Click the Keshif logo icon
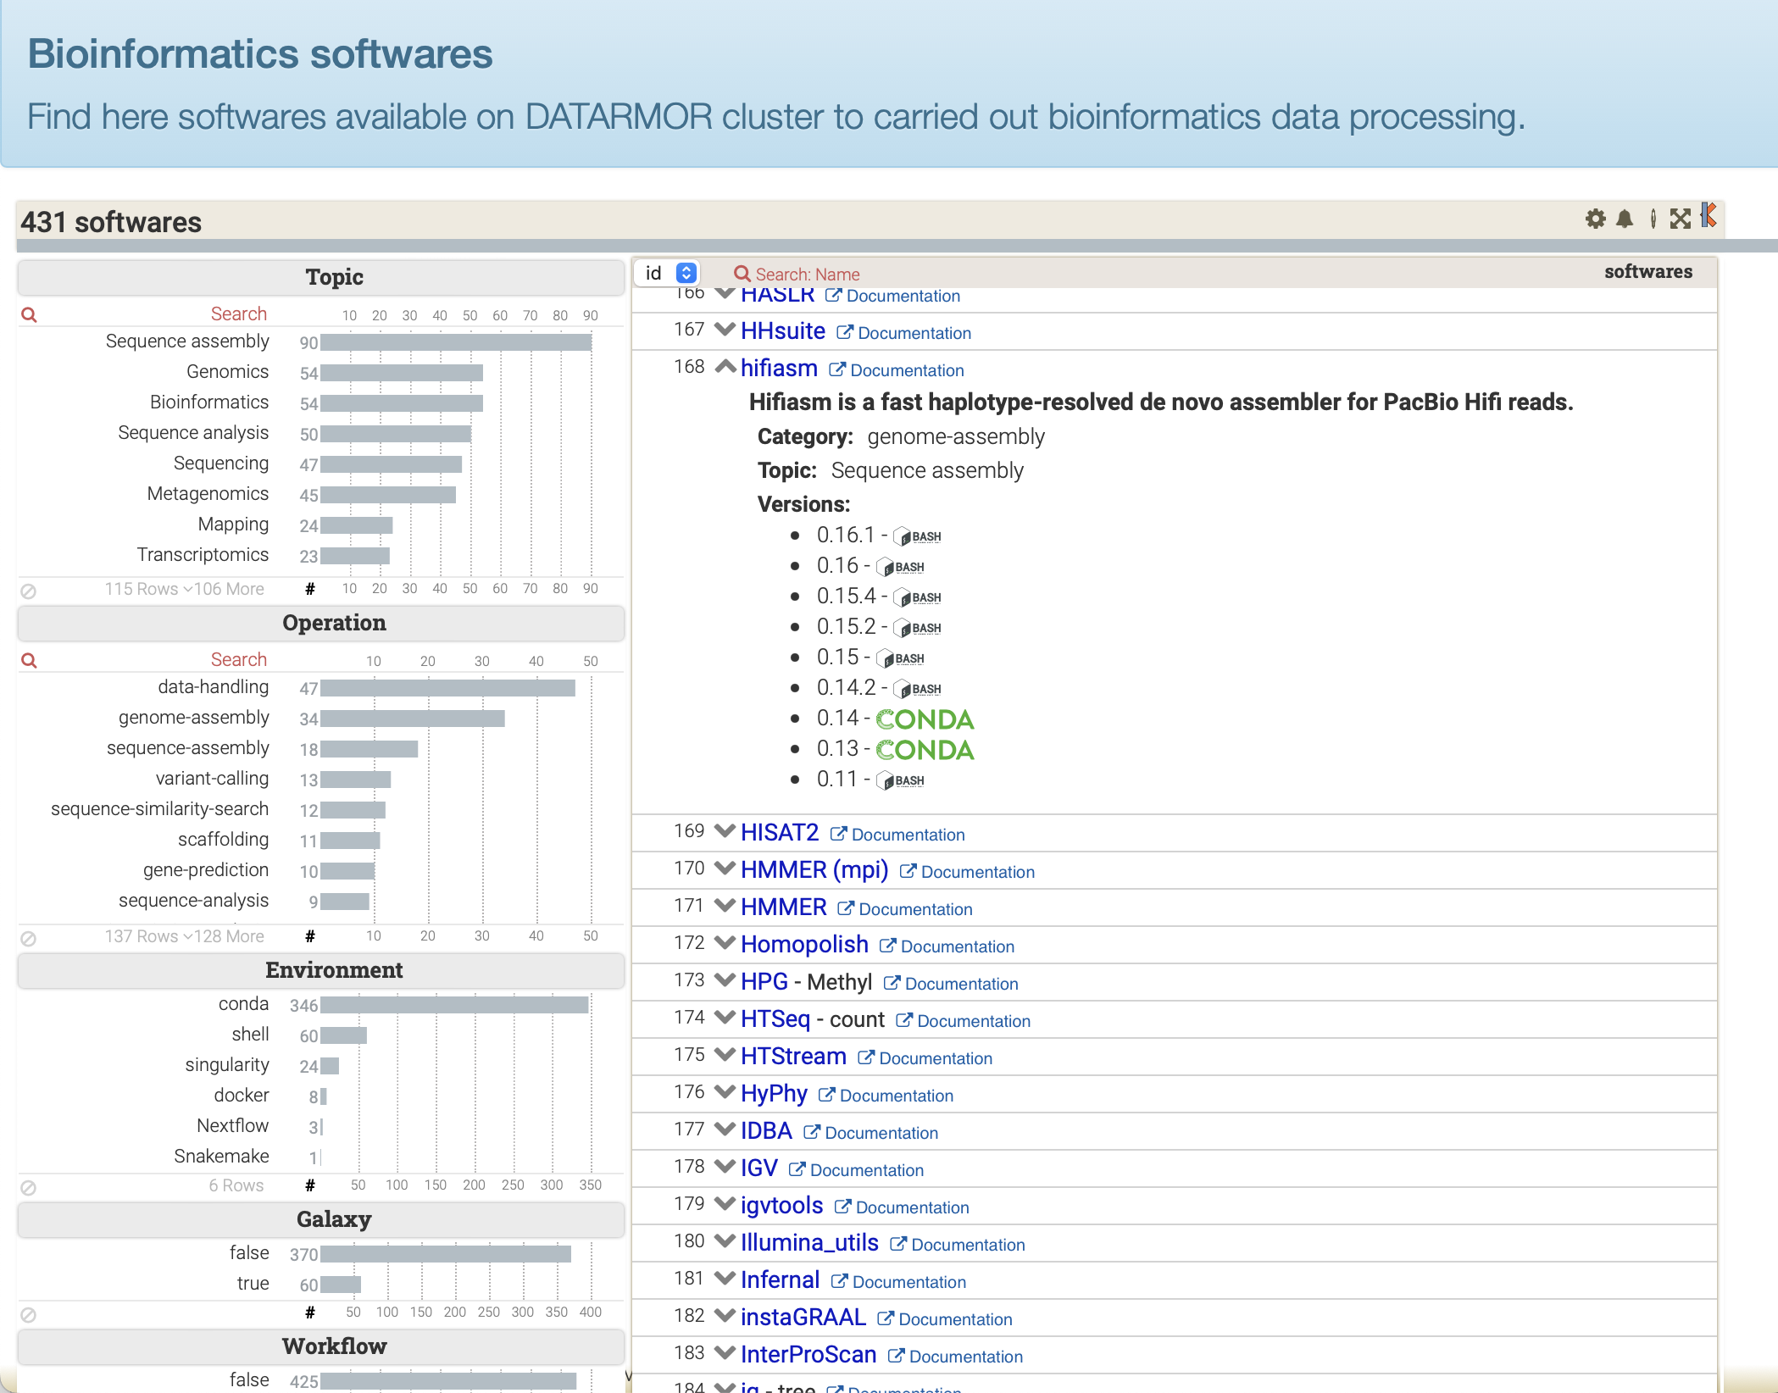The width and height of the screenshot is (1778, 1393). pyautogui.click(x=1709, y=215)
